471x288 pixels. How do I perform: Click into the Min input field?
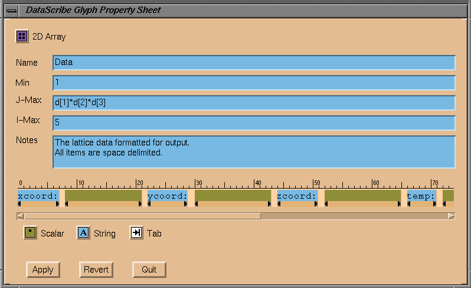point(254,83)
